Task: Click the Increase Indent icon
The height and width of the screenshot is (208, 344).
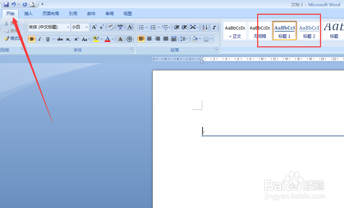Action: pos(184,27)
